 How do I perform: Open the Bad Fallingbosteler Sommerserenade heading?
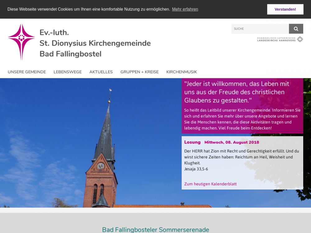point(155,230)
